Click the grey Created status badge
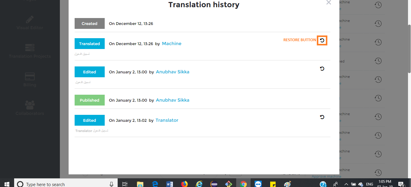The image size is (411, 187). click(x=89, y=23)
